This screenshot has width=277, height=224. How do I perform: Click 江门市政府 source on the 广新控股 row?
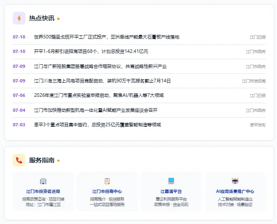[x=256, y=67]
